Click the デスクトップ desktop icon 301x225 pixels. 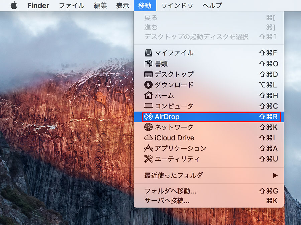(x=148, y=74)
